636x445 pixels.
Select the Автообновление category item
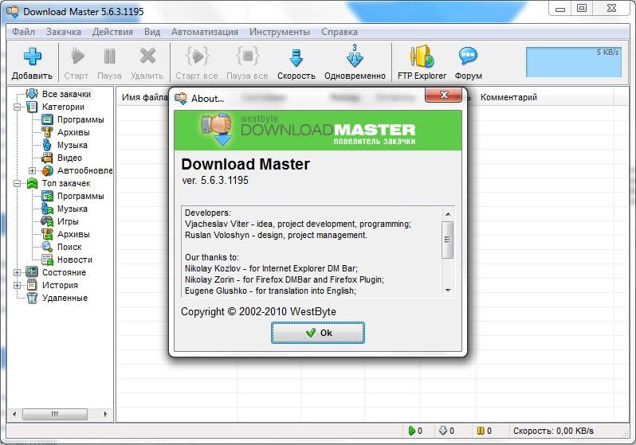pyautogui.click(x=84, y=170)
